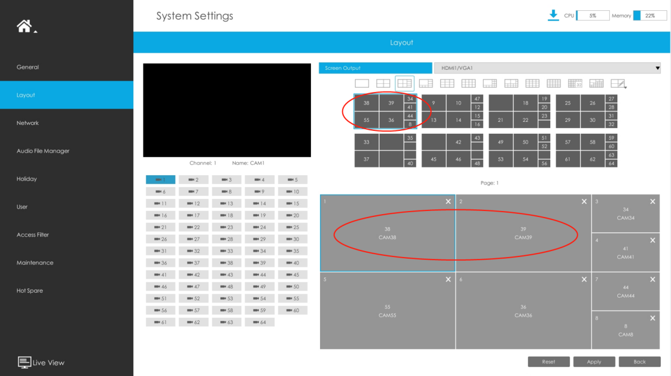Image resolution: width=671 pixels, height=376 pixels.
Task: Click the Reset button
Action: point(549,362)
